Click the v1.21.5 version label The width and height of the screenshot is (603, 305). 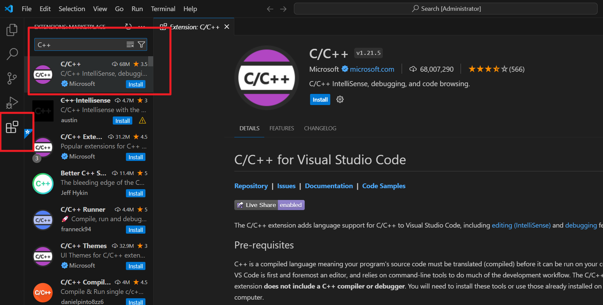[x=368, y=53]
